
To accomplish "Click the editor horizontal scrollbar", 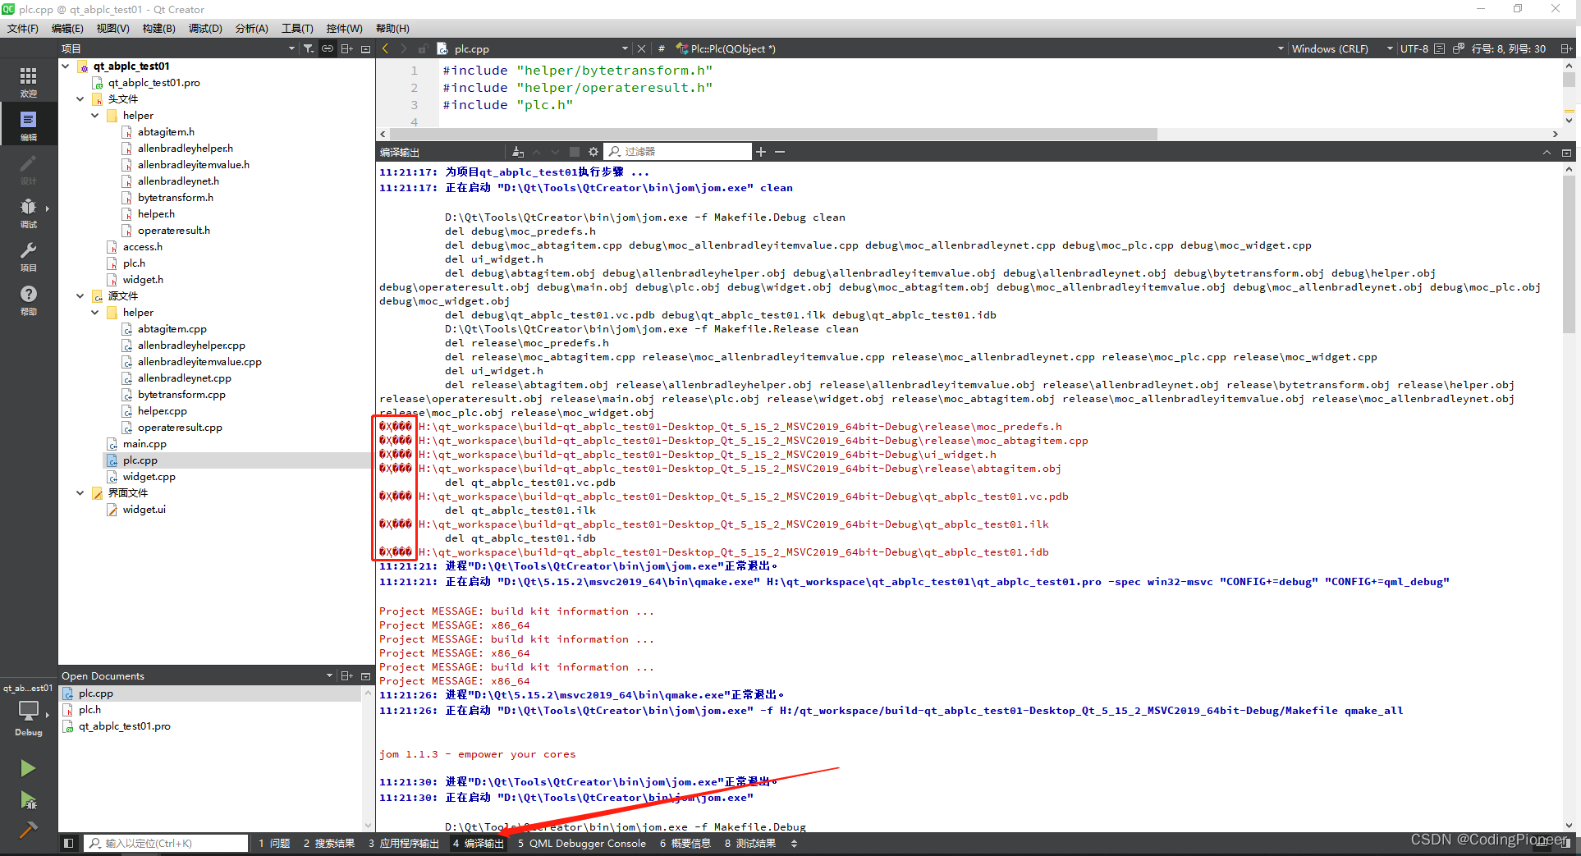I will [x=773, y=134].
